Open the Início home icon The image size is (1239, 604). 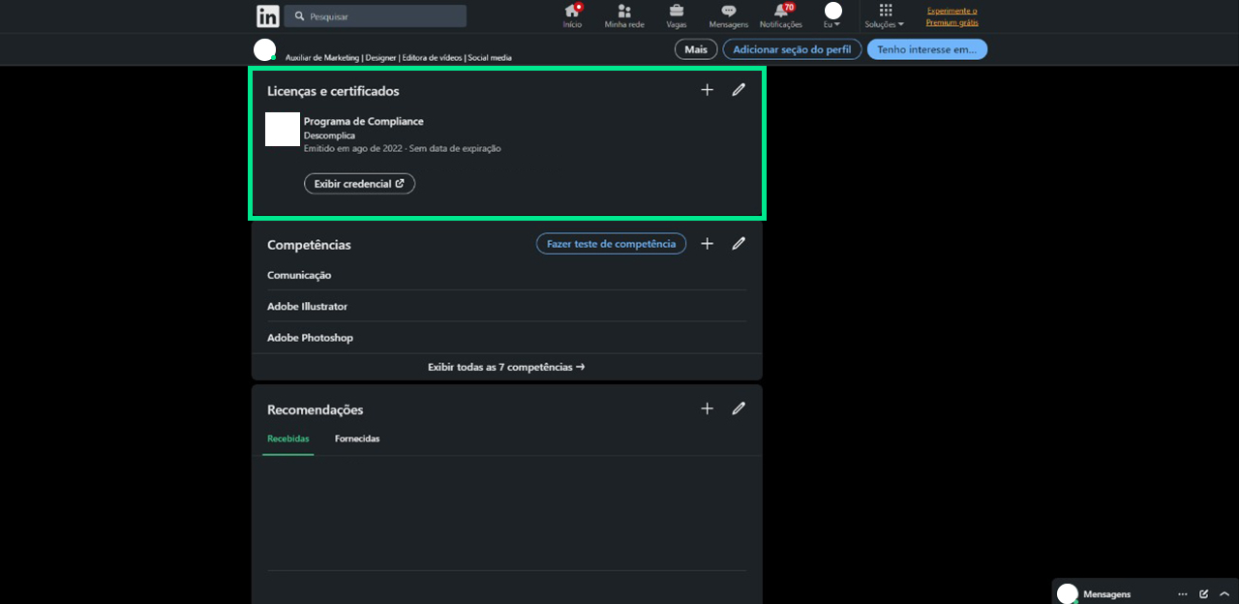[572, 12]
